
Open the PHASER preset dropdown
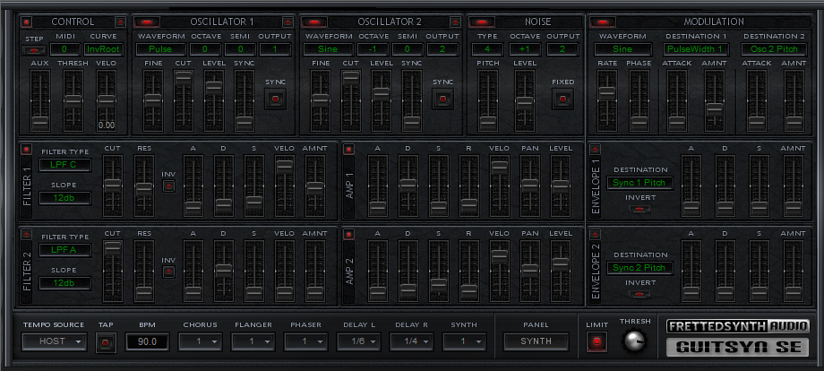305,341
